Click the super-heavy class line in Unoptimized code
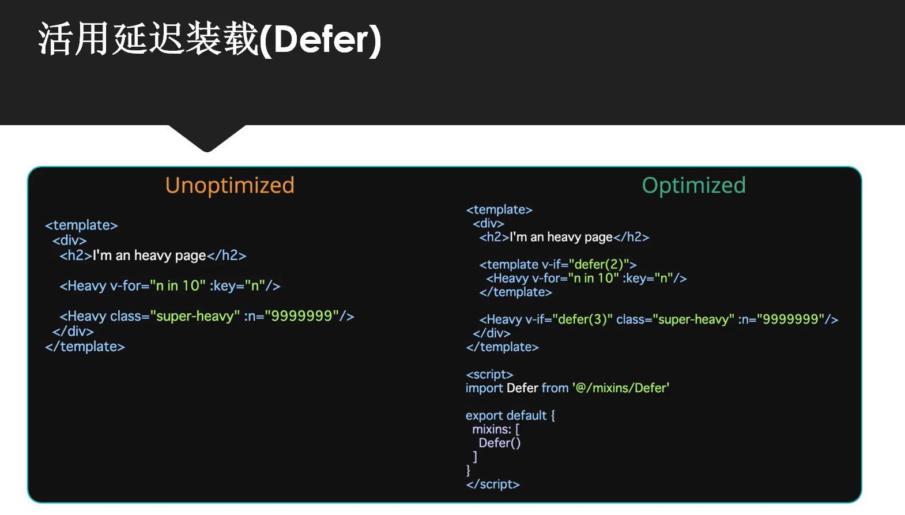905x515 pixels. 206,316
